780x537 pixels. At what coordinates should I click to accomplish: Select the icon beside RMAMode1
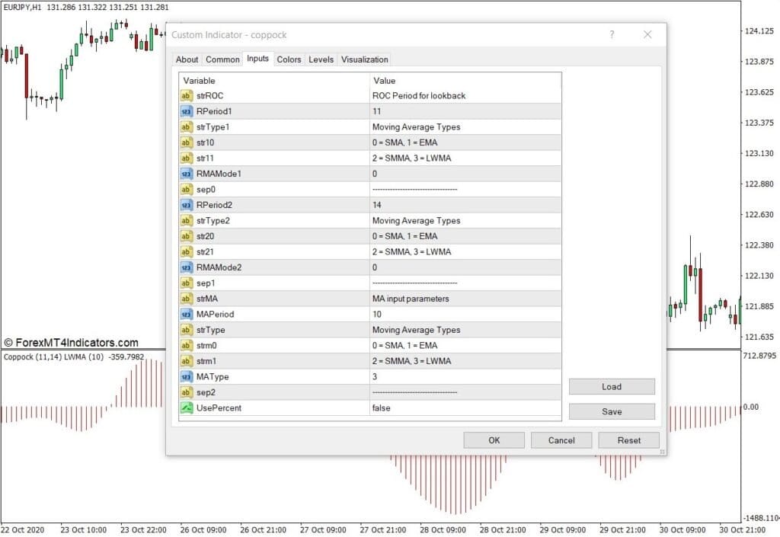tap(186, 174)
